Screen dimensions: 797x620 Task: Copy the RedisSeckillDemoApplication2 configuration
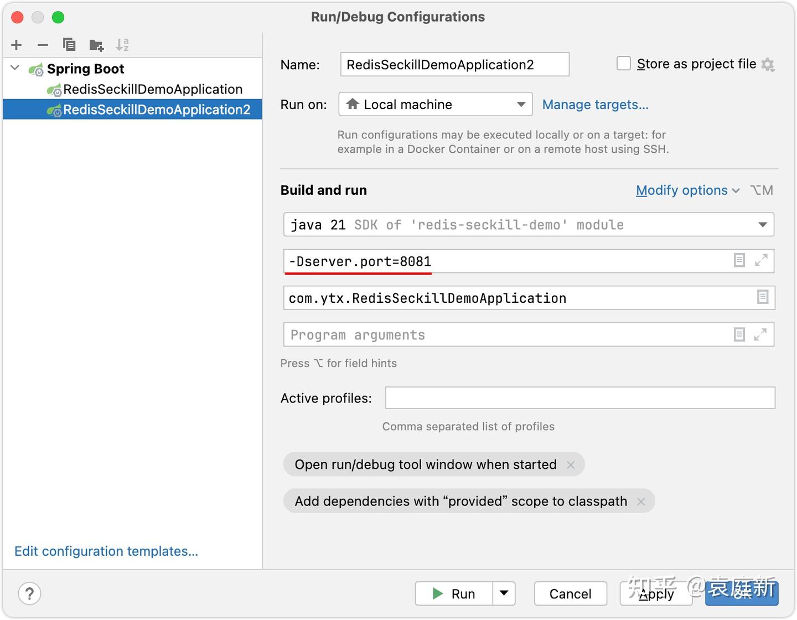coord(69,45)
